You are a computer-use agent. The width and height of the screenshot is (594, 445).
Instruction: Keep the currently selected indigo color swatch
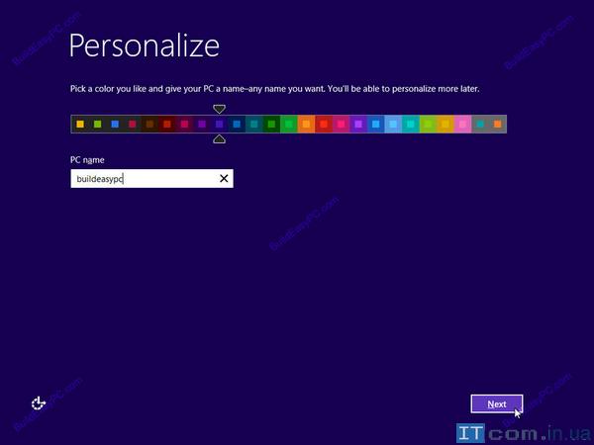pos(219,125)
